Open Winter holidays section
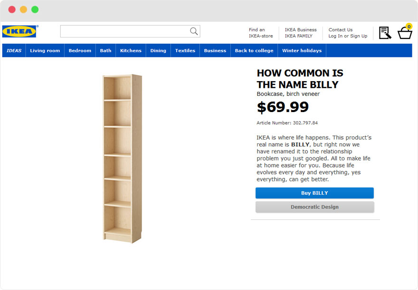 coord(302,51)
